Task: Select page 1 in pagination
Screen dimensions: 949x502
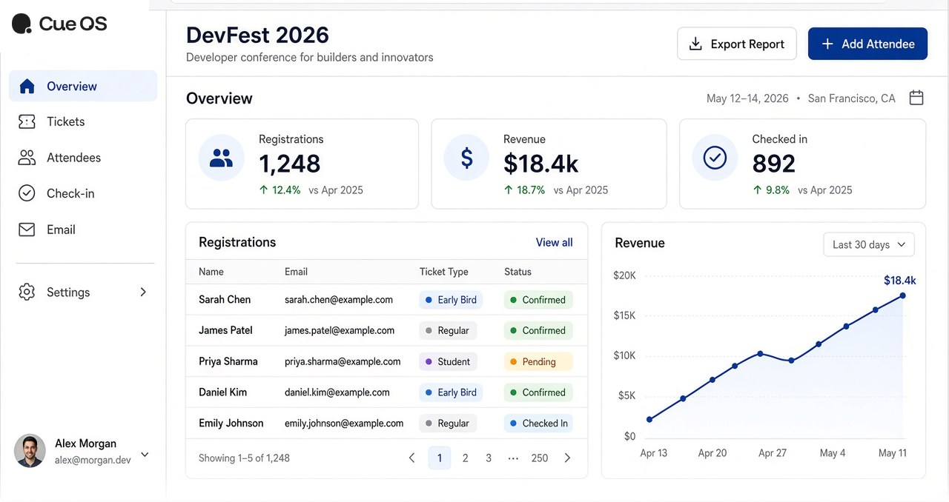Action: (440, 458)
